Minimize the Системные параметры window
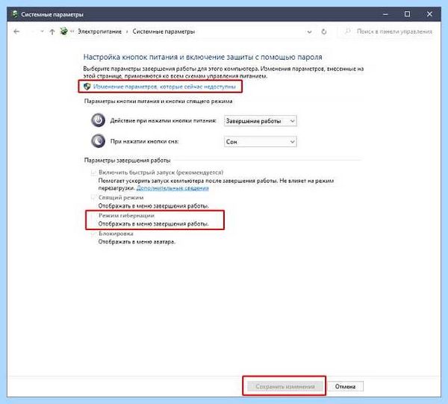This screenshot has width=448, height=404. tap(385, 14)
